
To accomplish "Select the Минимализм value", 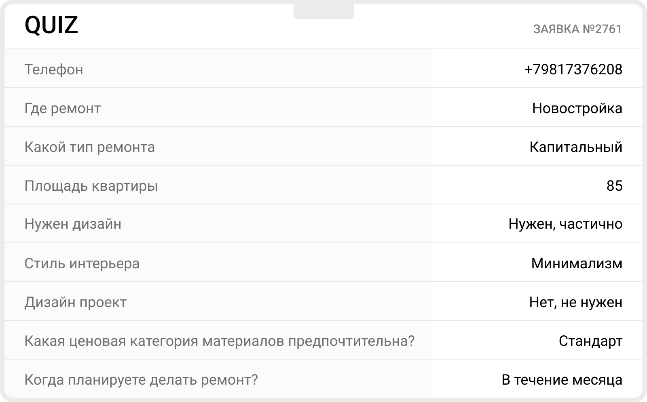I will 577,263.
